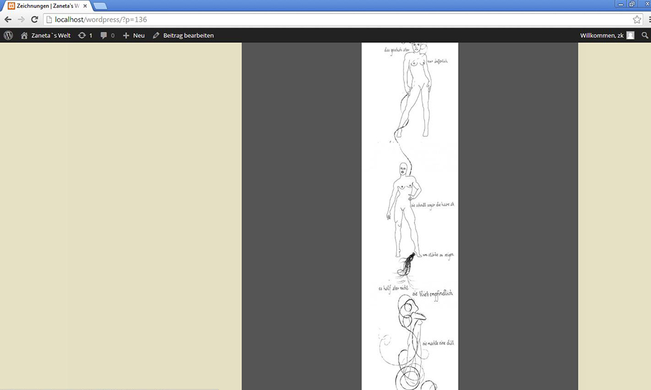Open Willkommen, zk account menu
The height and width of the screenshot is (390, 651).
coord(607,35)
